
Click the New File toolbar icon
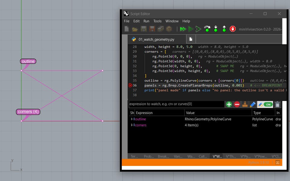[127, 29]
